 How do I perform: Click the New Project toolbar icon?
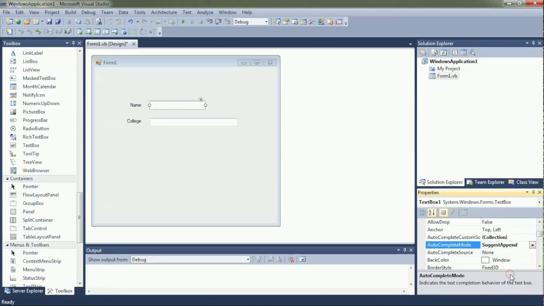coord(9,22)
